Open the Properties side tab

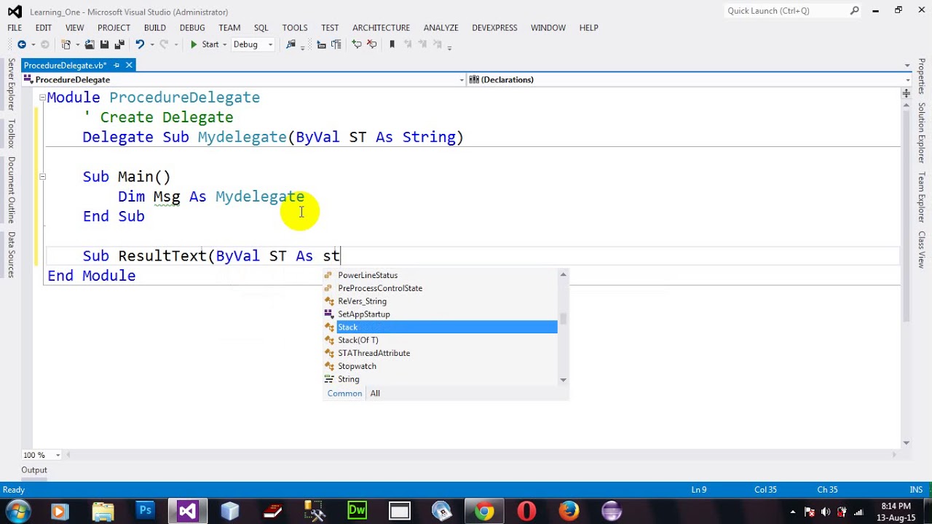[921, 76]
